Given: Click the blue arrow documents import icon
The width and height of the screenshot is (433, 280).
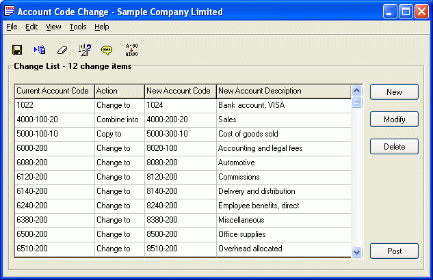Looking at the screenshot, I should pos(39,50).
